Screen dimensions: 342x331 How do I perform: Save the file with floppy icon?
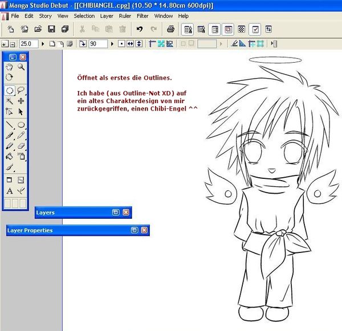(51, 29)
